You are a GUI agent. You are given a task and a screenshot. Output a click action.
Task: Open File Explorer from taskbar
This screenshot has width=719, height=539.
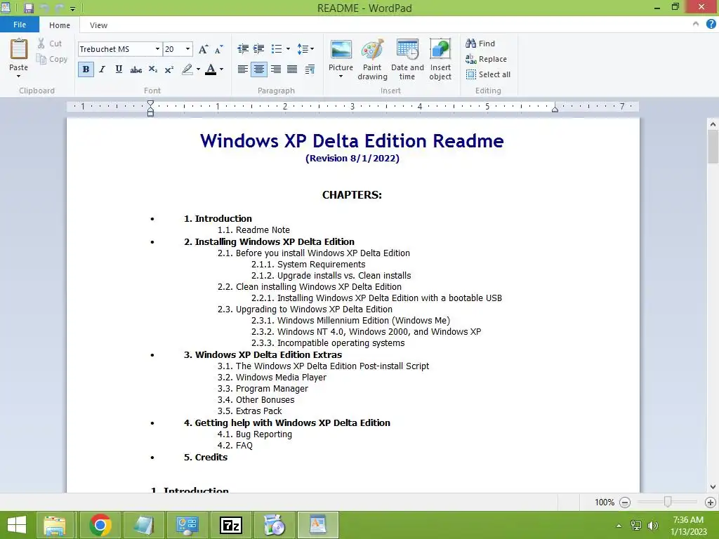55,525
